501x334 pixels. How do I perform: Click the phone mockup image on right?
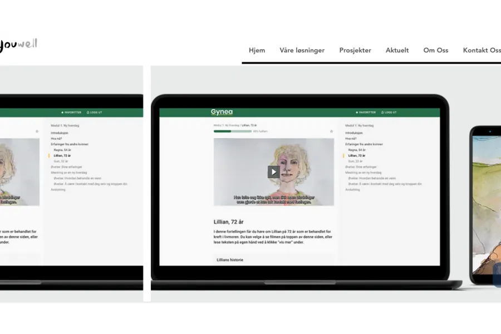485,206
